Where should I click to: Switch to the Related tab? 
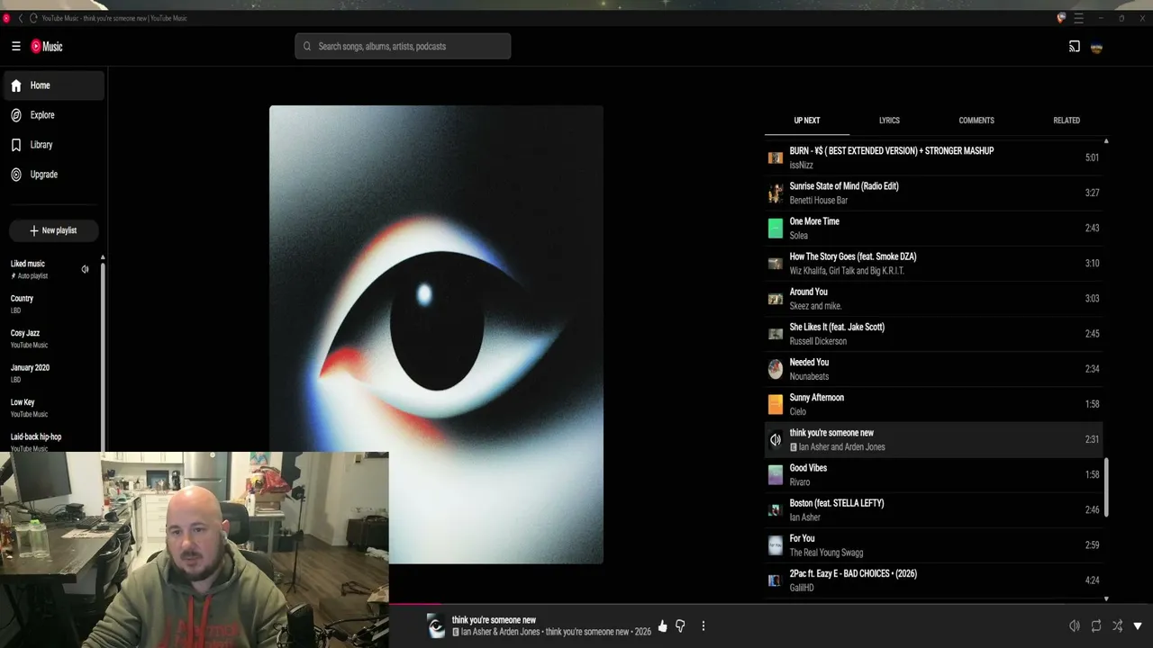click(x=1067, y=121)
